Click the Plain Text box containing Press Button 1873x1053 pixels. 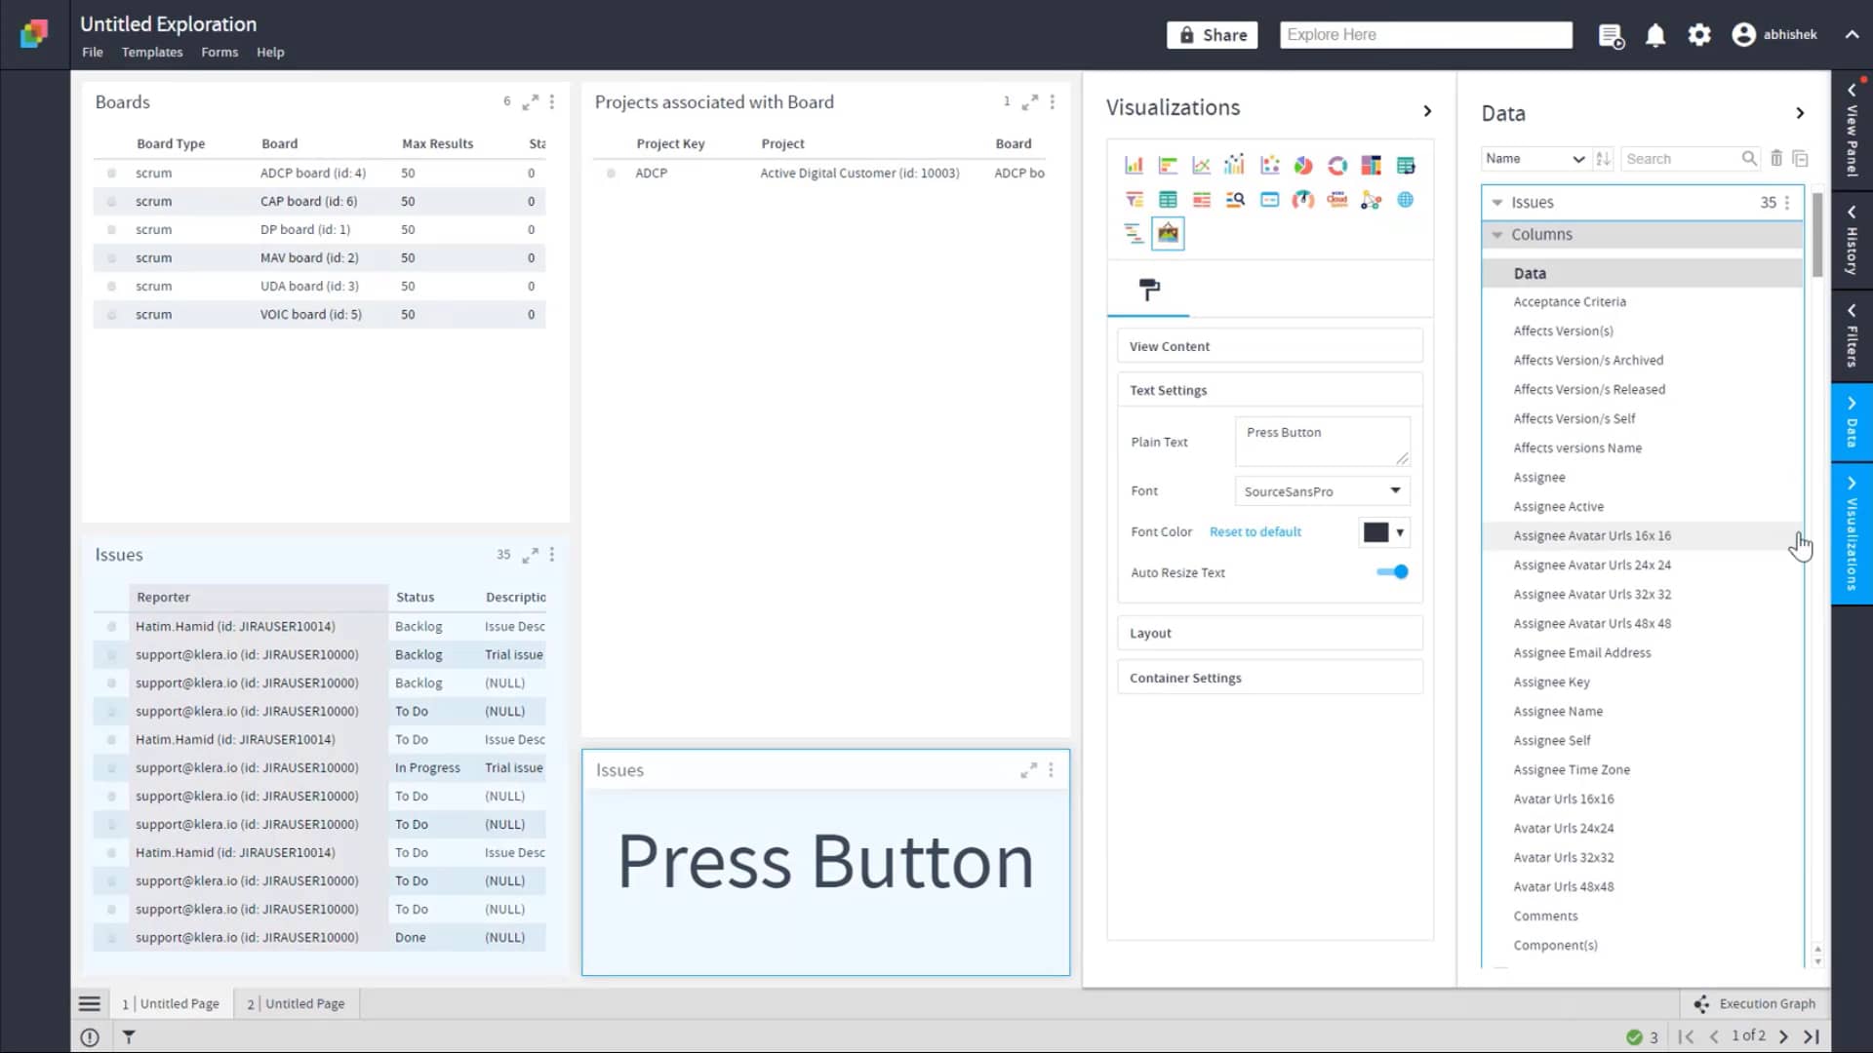1322,442
